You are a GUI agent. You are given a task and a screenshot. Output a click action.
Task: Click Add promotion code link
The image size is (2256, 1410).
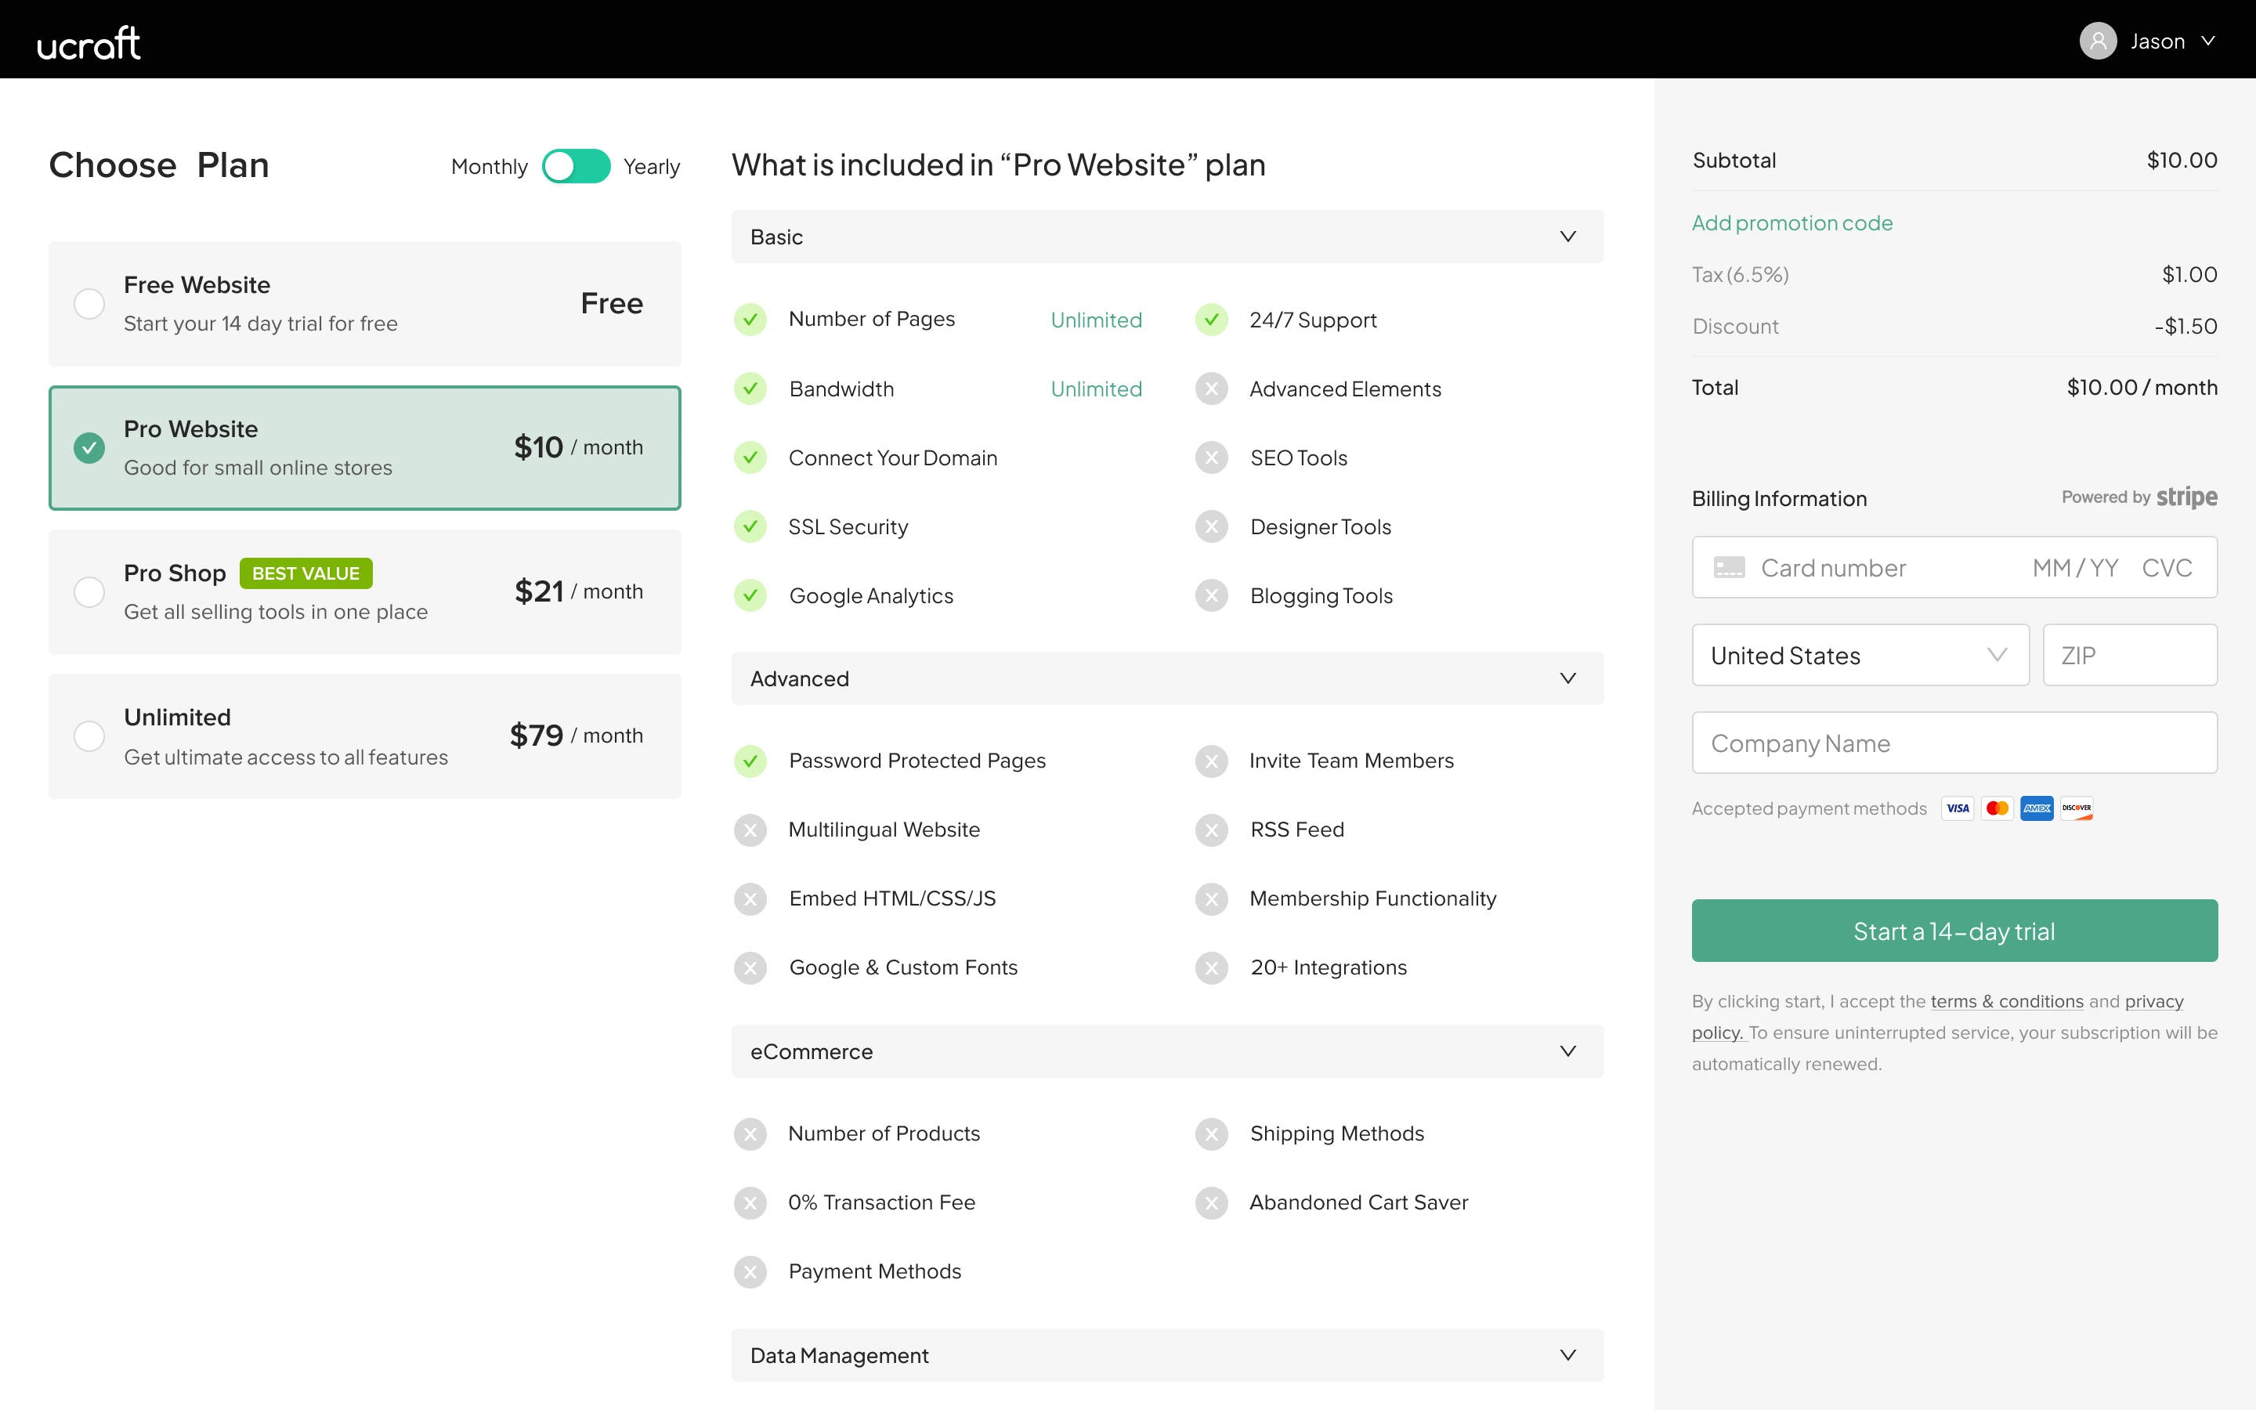coord(1791,223)
